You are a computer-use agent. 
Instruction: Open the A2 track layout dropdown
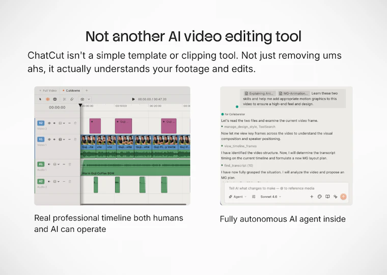click(x=57, y=181)
